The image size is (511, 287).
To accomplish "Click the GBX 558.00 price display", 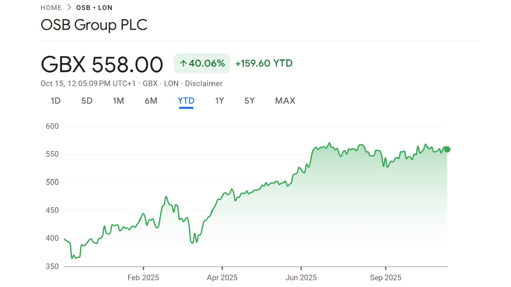I will [x=102, y=64].
